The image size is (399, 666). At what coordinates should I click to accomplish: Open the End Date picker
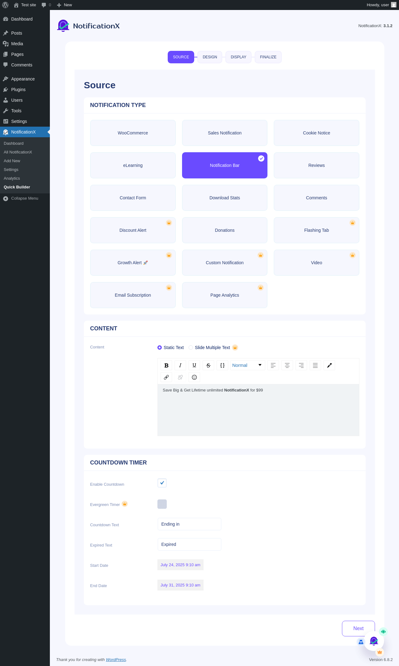(x=180, y=585)
